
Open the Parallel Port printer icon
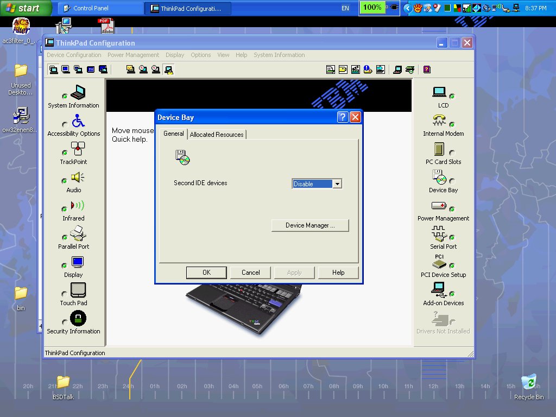point(78,233)
